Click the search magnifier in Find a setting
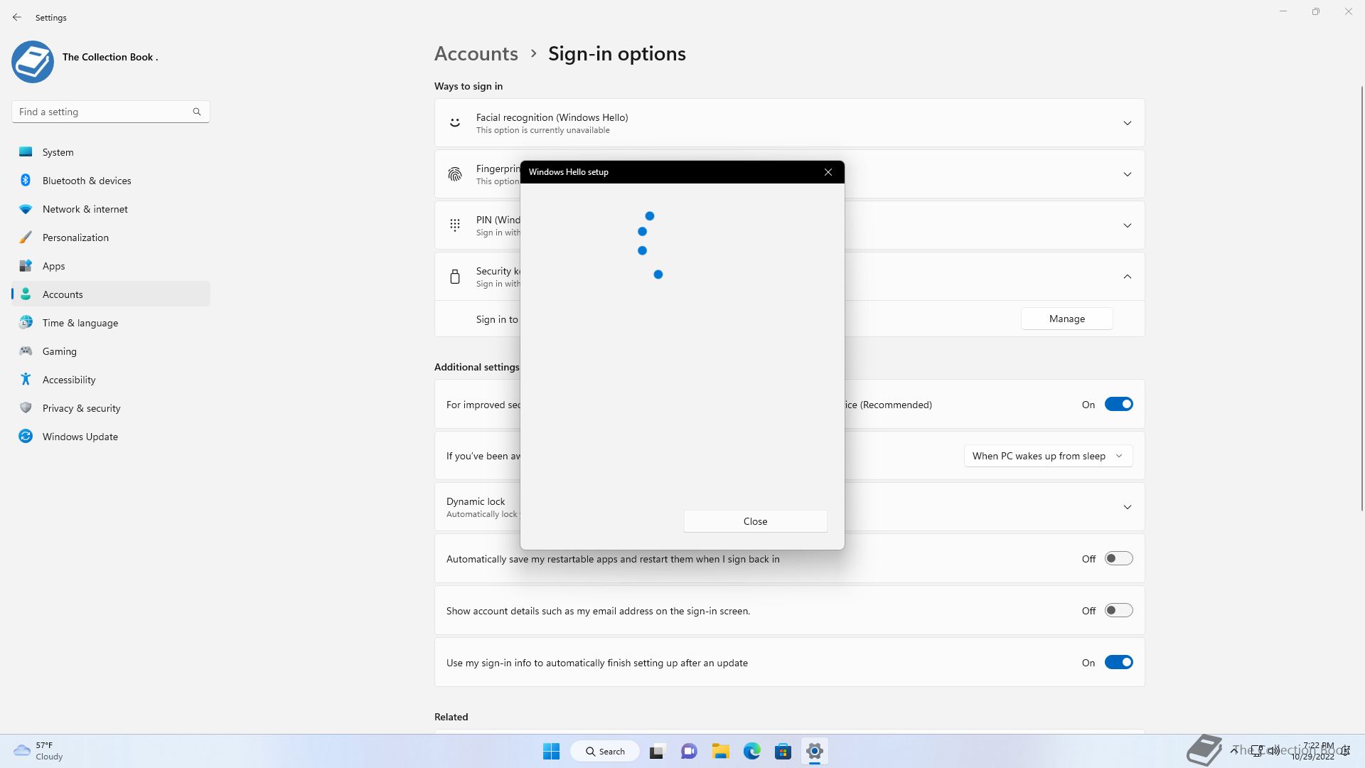The height and width of the screenshot is (768, 1365). click(x=197, y=112)
